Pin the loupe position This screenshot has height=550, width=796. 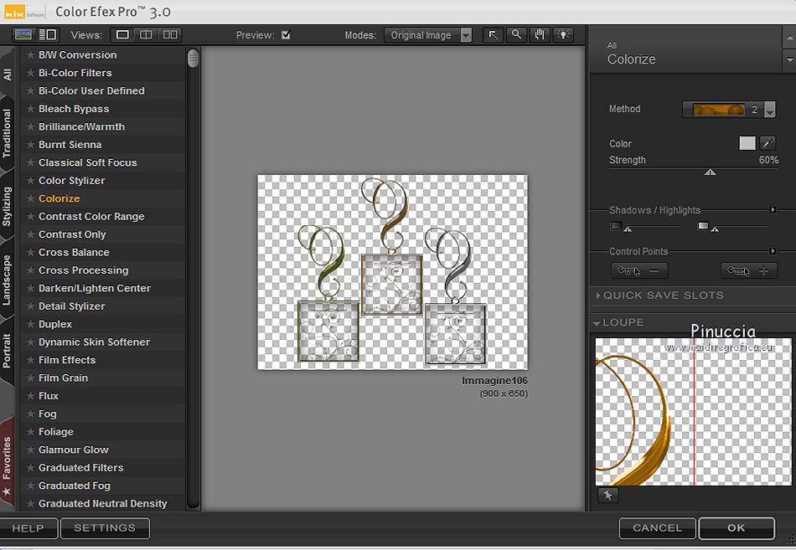607,495
